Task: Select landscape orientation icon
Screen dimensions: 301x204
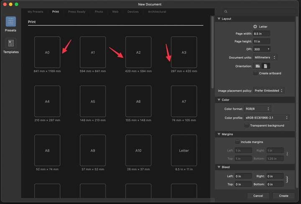Action: click(258, 66)
